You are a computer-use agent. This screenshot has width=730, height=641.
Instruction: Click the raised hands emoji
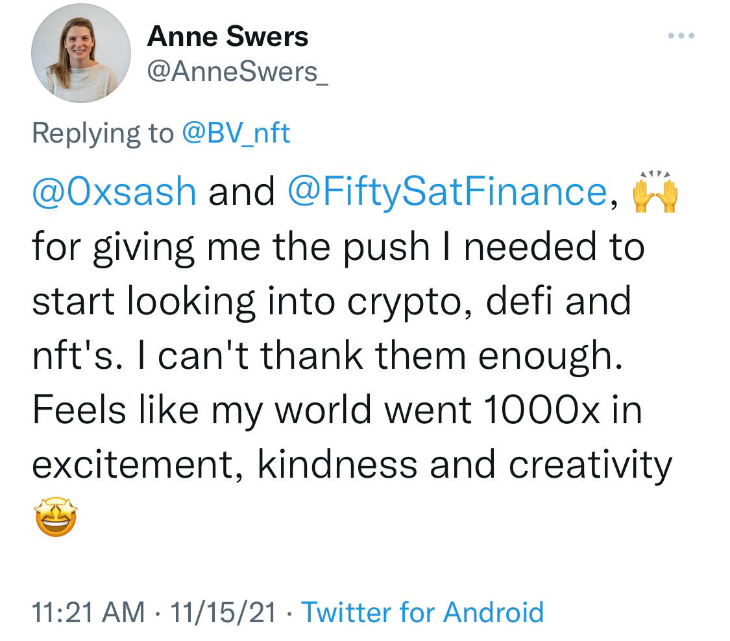(x=653, y=192)
